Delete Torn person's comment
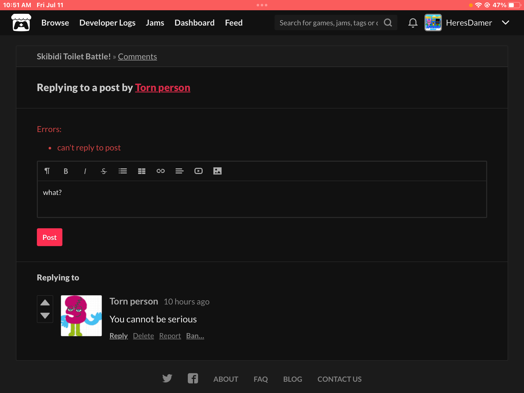524x393 pixels. [144, 335]
